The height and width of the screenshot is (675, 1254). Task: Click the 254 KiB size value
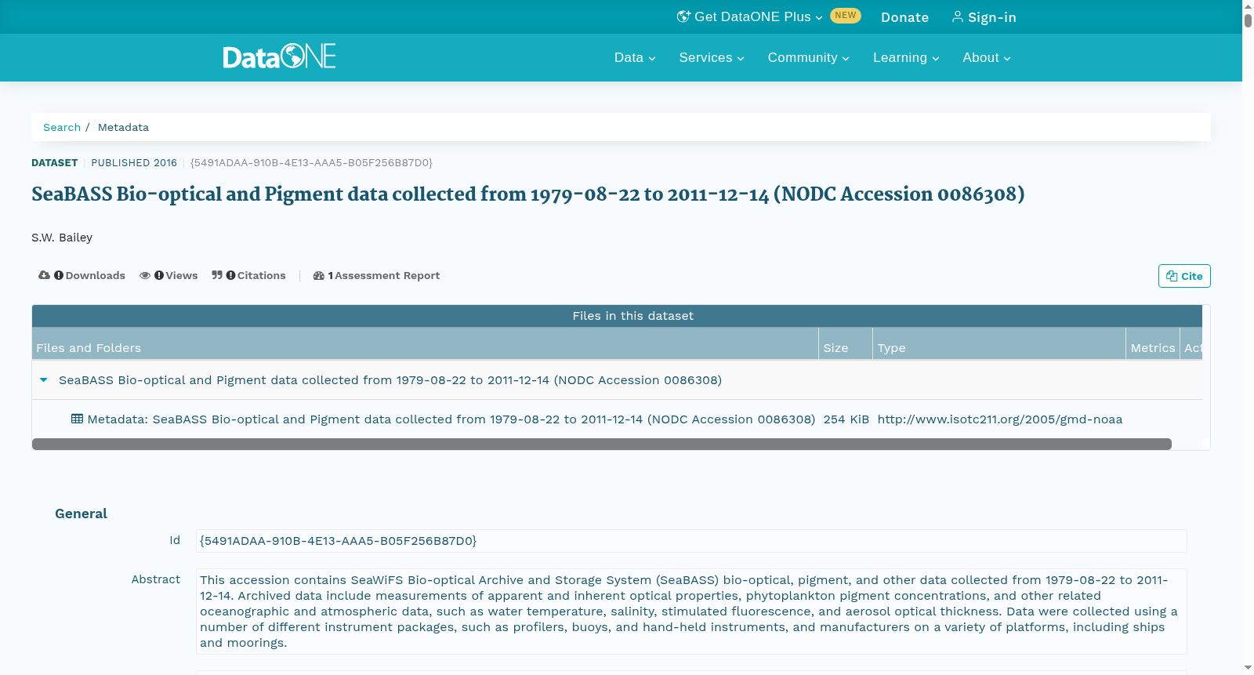[x=846, y=419]
